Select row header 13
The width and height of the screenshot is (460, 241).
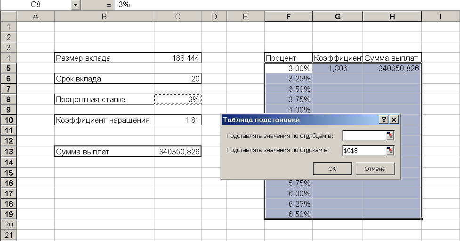pyautogui.click(x=8, y=152)
